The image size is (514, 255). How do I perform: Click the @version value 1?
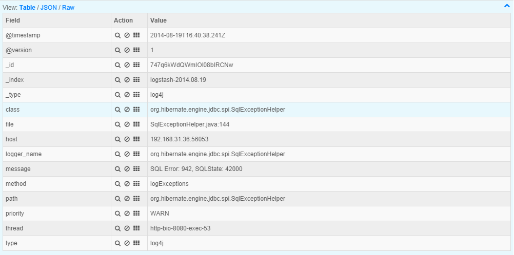[x=152, y=50]
